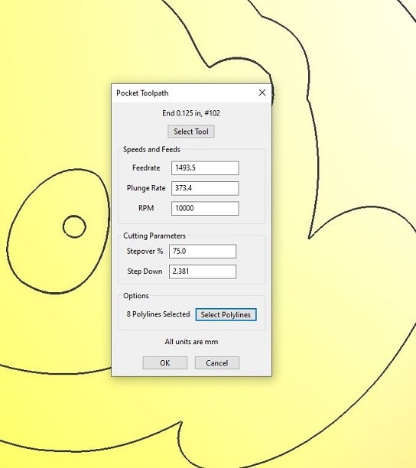416x468 pixels.
Task: Click the Select Polylines button
Action: (226, 314)
